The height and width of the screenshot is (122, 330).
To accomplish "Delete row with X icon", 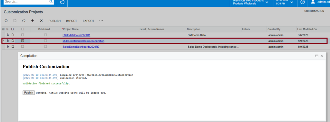I will (x=41, y=21).
